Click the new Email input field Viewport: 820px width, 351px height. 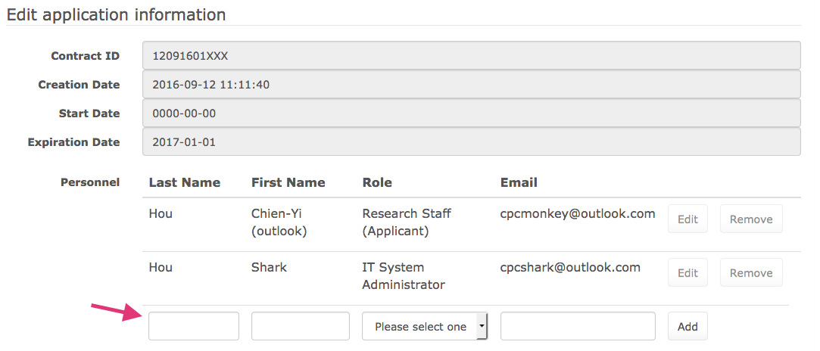coord(578,327)
